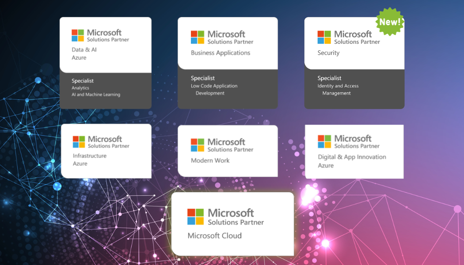Select 'Microsoft' wordmark on Security card

click(x=353, y=34)
